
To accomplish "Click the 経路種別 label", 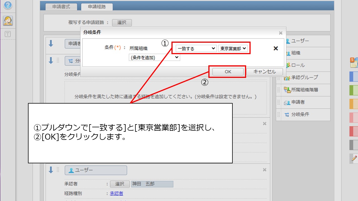I will click(73, 193).
